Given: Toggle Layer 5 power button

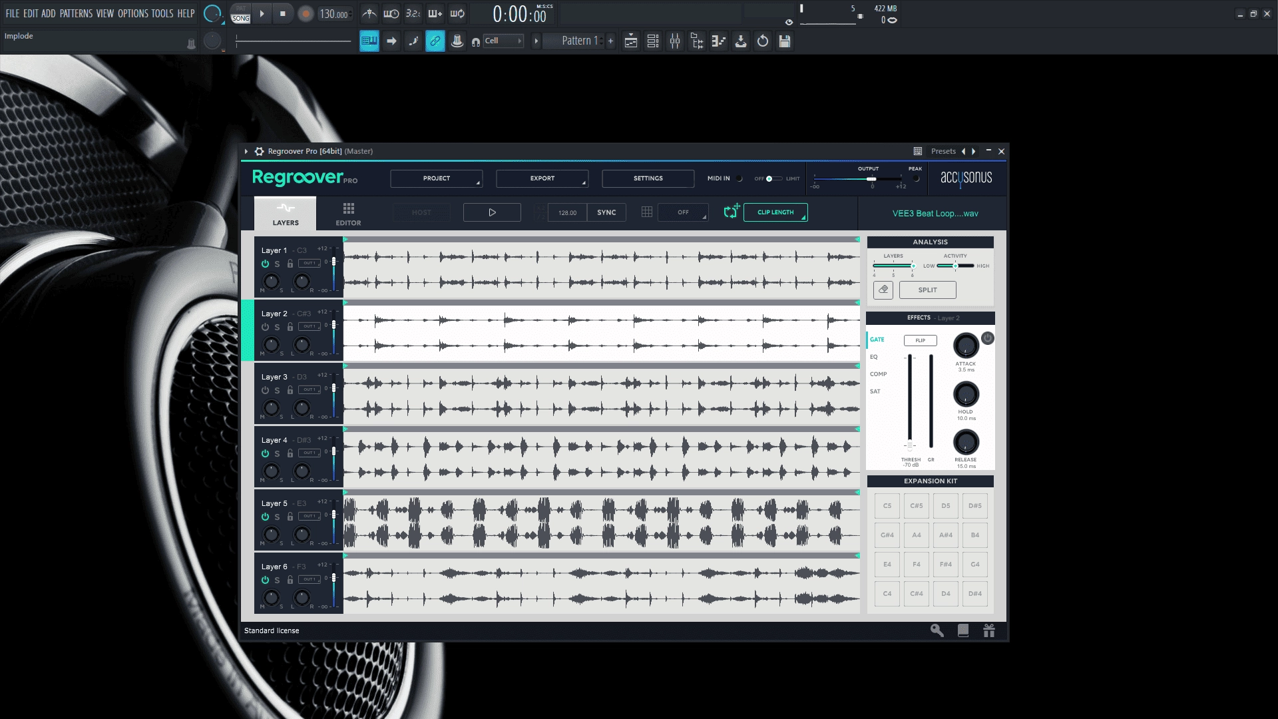Looking at the screenshot, I should click(x=265, y=517).
